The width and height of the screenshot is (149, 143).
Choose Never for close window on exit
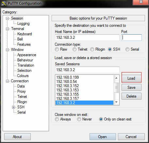[79, 119]
